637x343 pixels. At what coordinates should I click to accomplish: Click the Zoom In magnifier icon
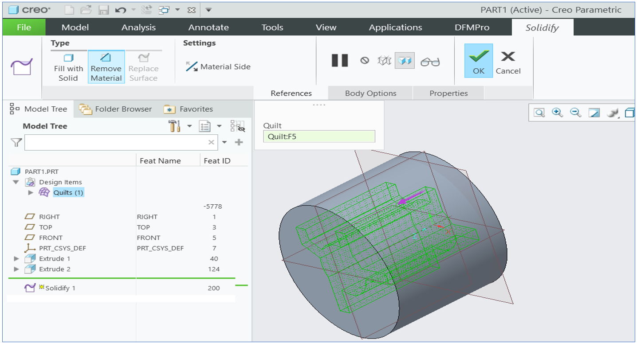coord(557,113)
